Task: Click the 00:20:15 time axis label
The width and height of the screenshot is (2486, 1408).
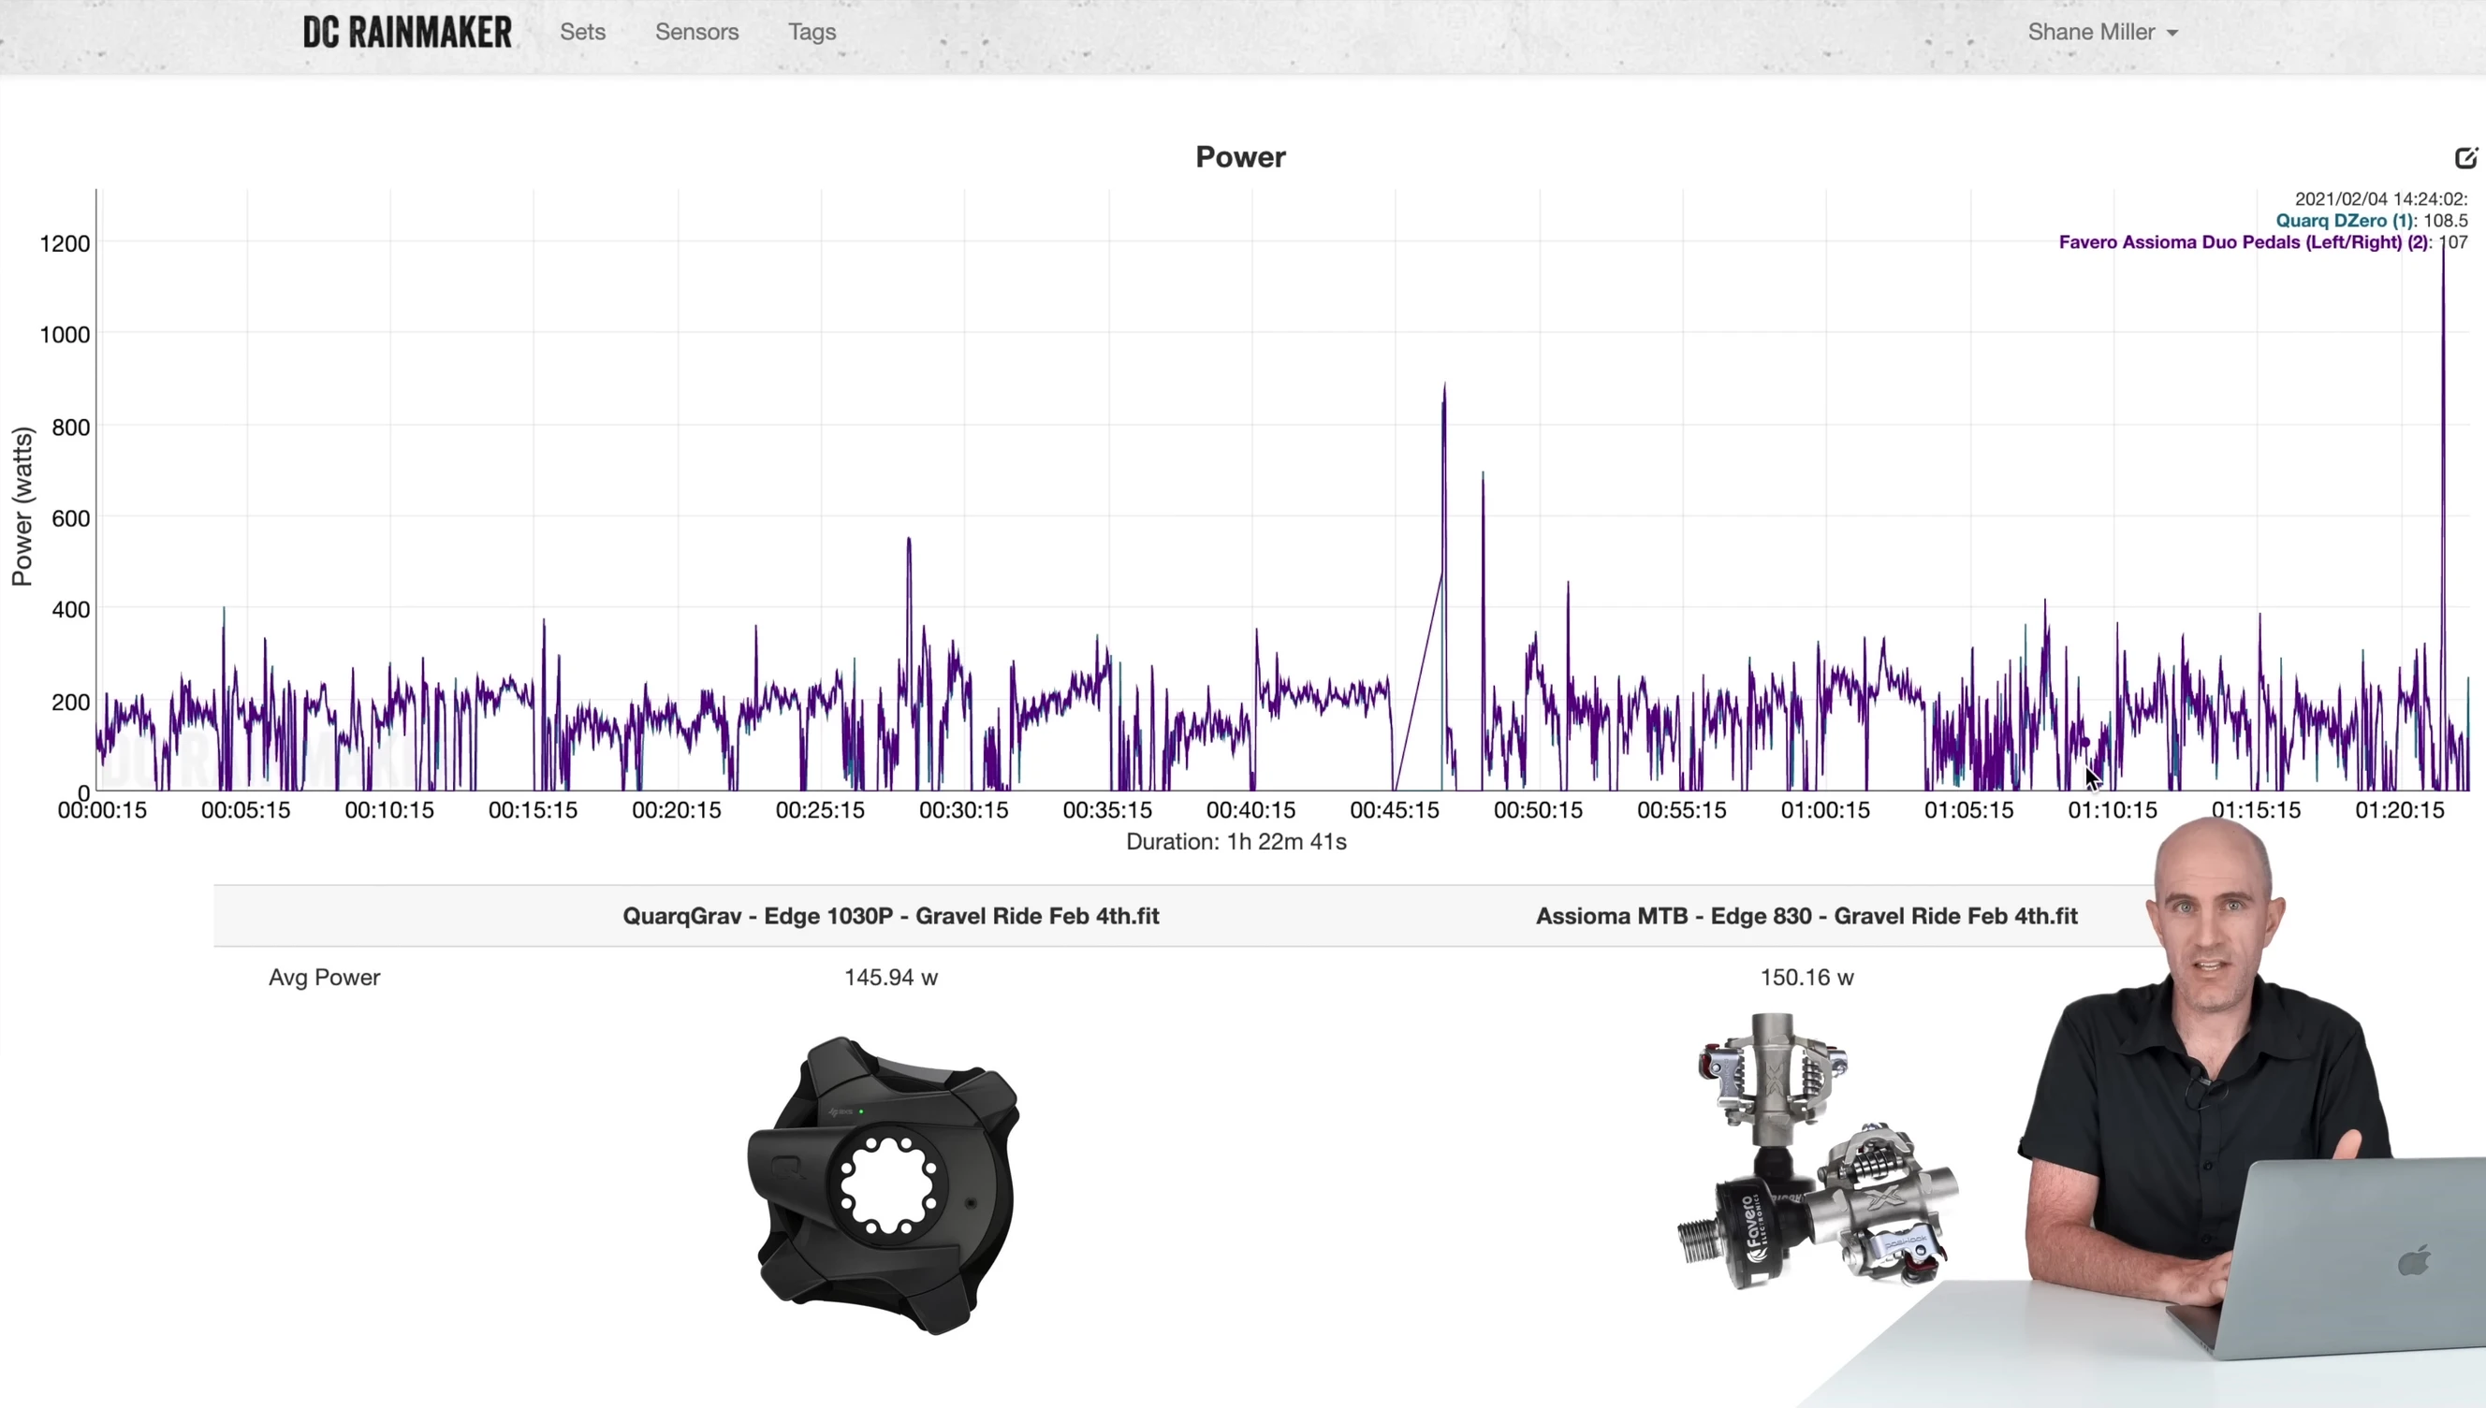Action: coord(676,810)
